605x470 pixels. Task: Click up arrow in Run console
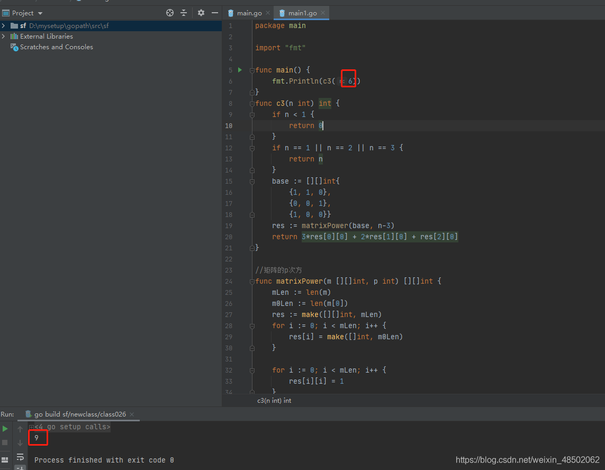tap(20, 429)
